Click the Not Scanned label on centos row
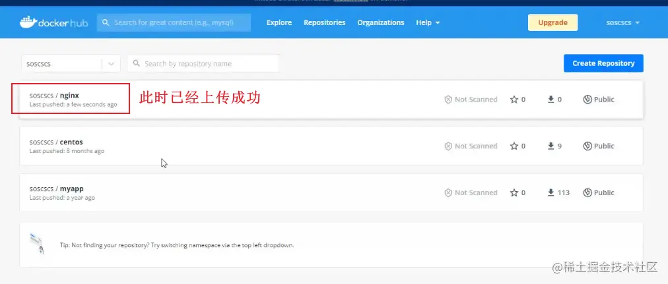 click(x=476, y=146)
